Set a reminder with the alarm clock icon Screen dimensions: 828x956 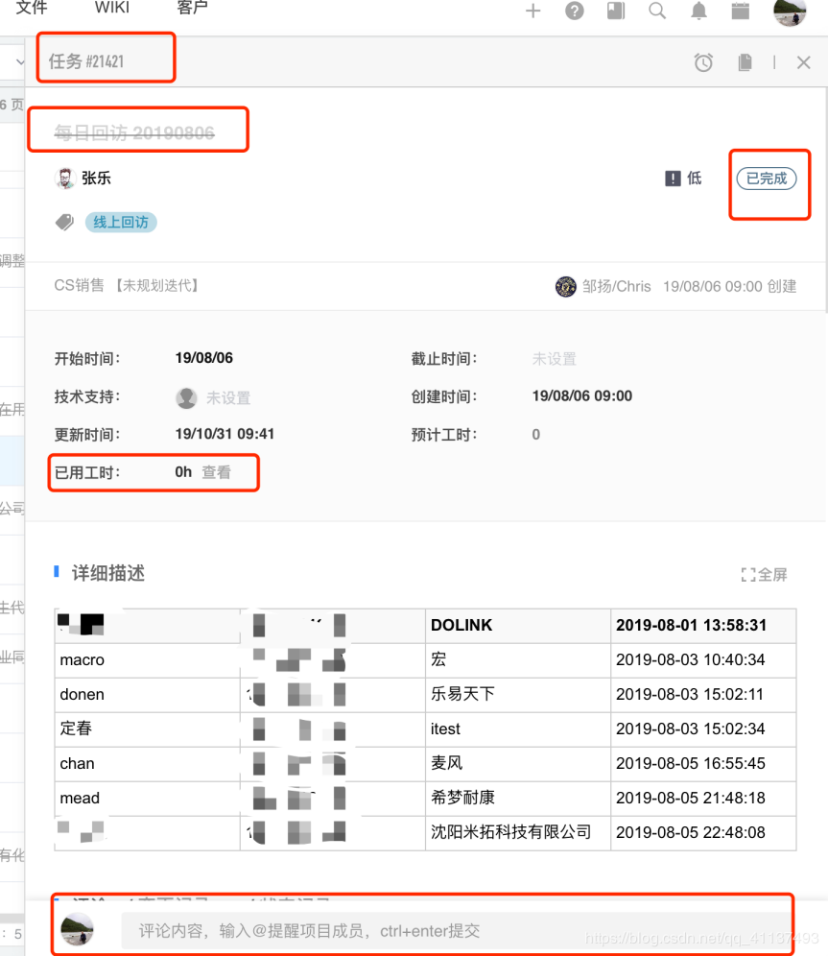pyautogui.click(x=703, y=61)
